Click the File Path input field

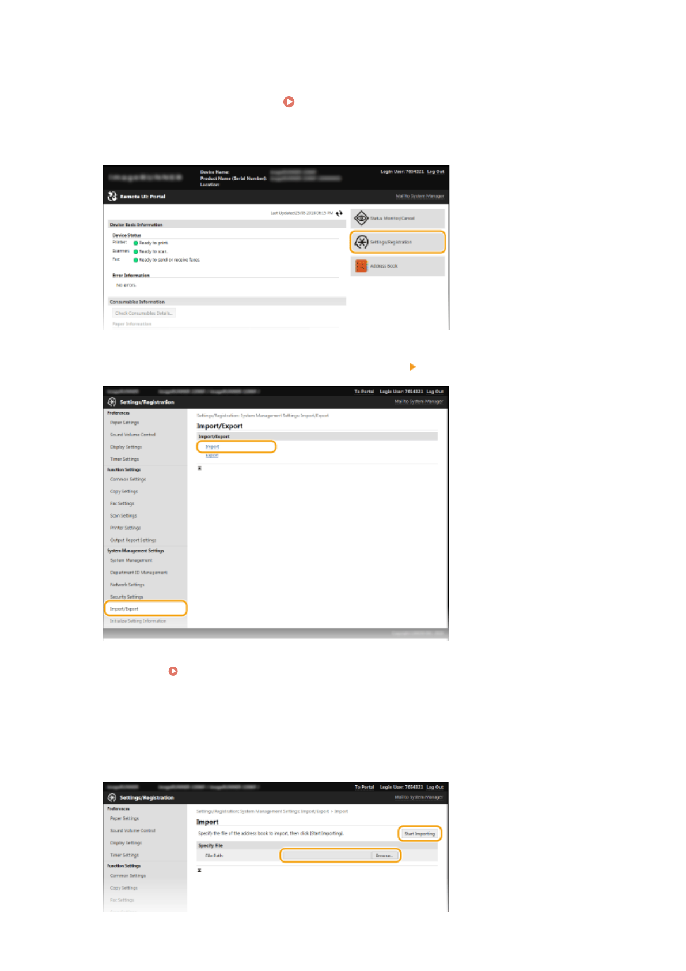pyautogui.click(x=327, y=856)
